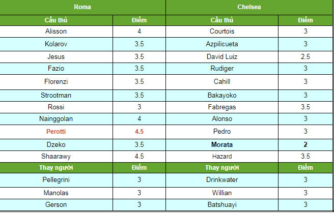Select the Pellegrini substitute cell
This screenshot has height=213, width=334.
pyautogui.click(x=56, y=180)
